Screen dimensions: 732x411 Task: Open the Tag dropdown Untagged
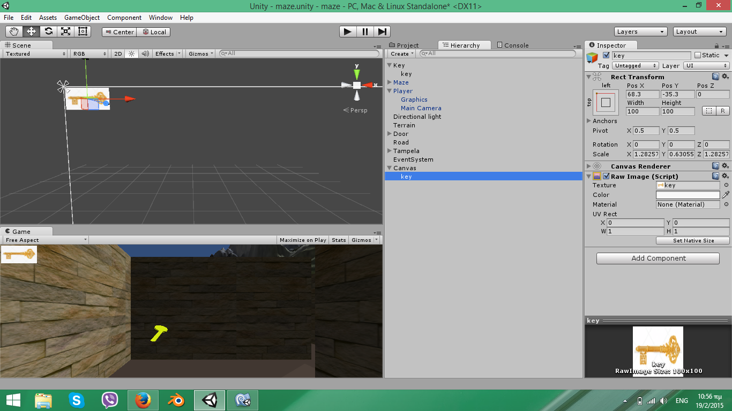point(635,66)
